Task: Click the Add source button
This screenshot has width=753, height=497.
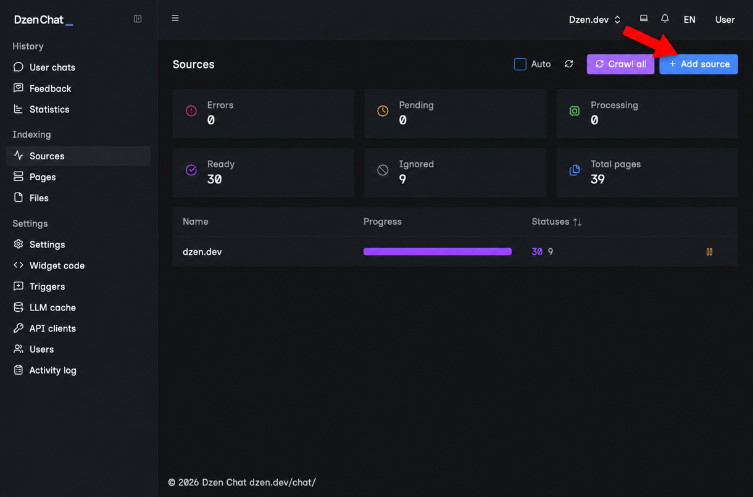Action: tap(699, 64)
